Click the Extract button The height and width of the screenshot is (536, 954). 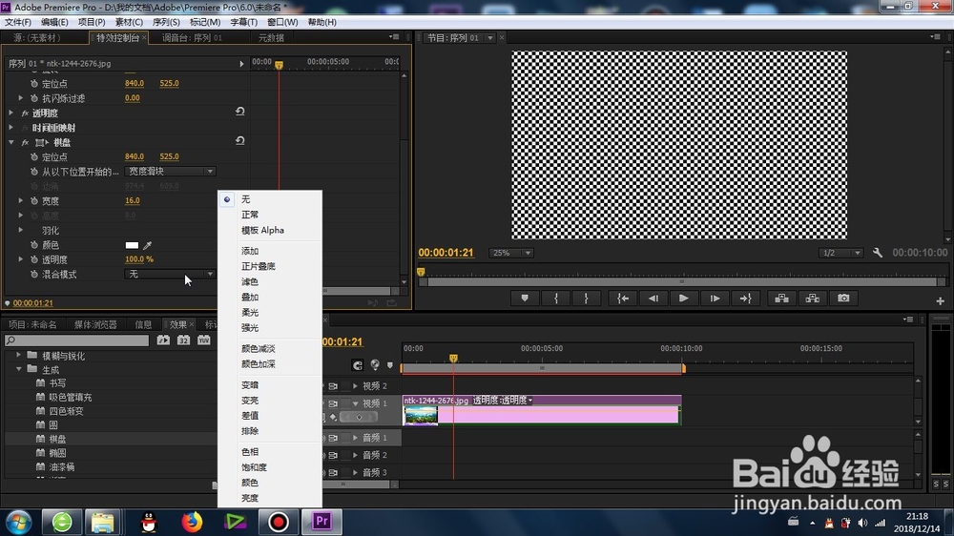812,299
